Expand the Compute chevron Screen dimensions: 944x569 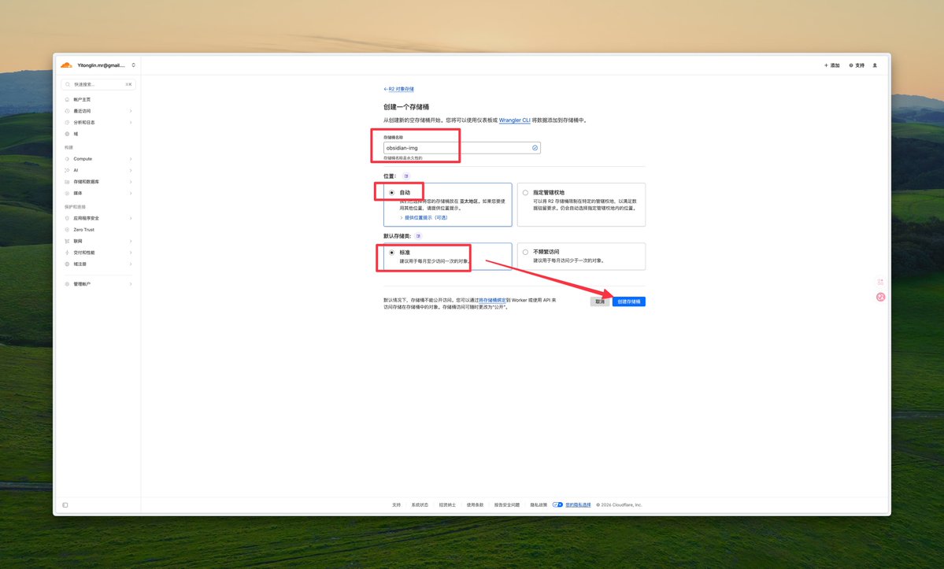pos(131,159)
